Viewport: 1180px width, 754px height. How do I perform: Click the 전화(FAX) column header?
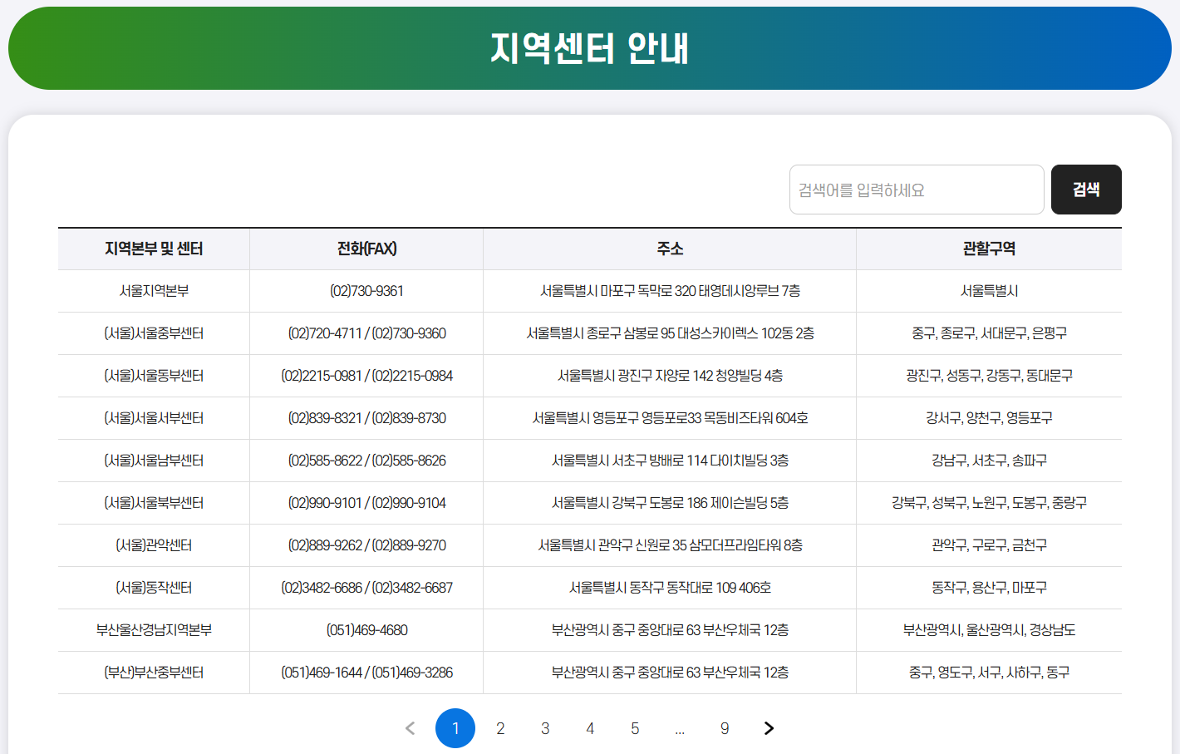click(366, 248)
